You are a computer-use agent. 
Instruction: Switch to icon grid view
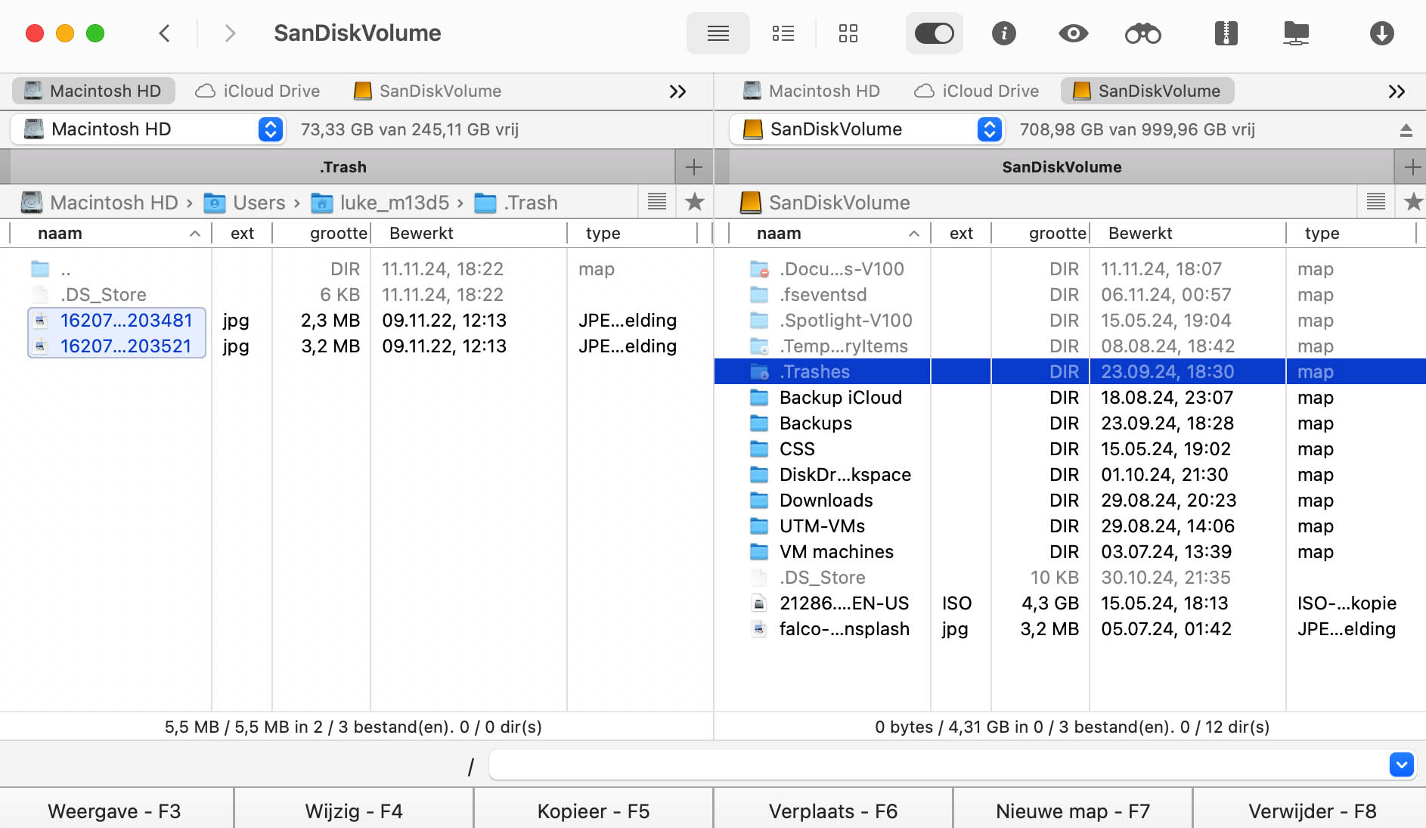coord(848,33)
